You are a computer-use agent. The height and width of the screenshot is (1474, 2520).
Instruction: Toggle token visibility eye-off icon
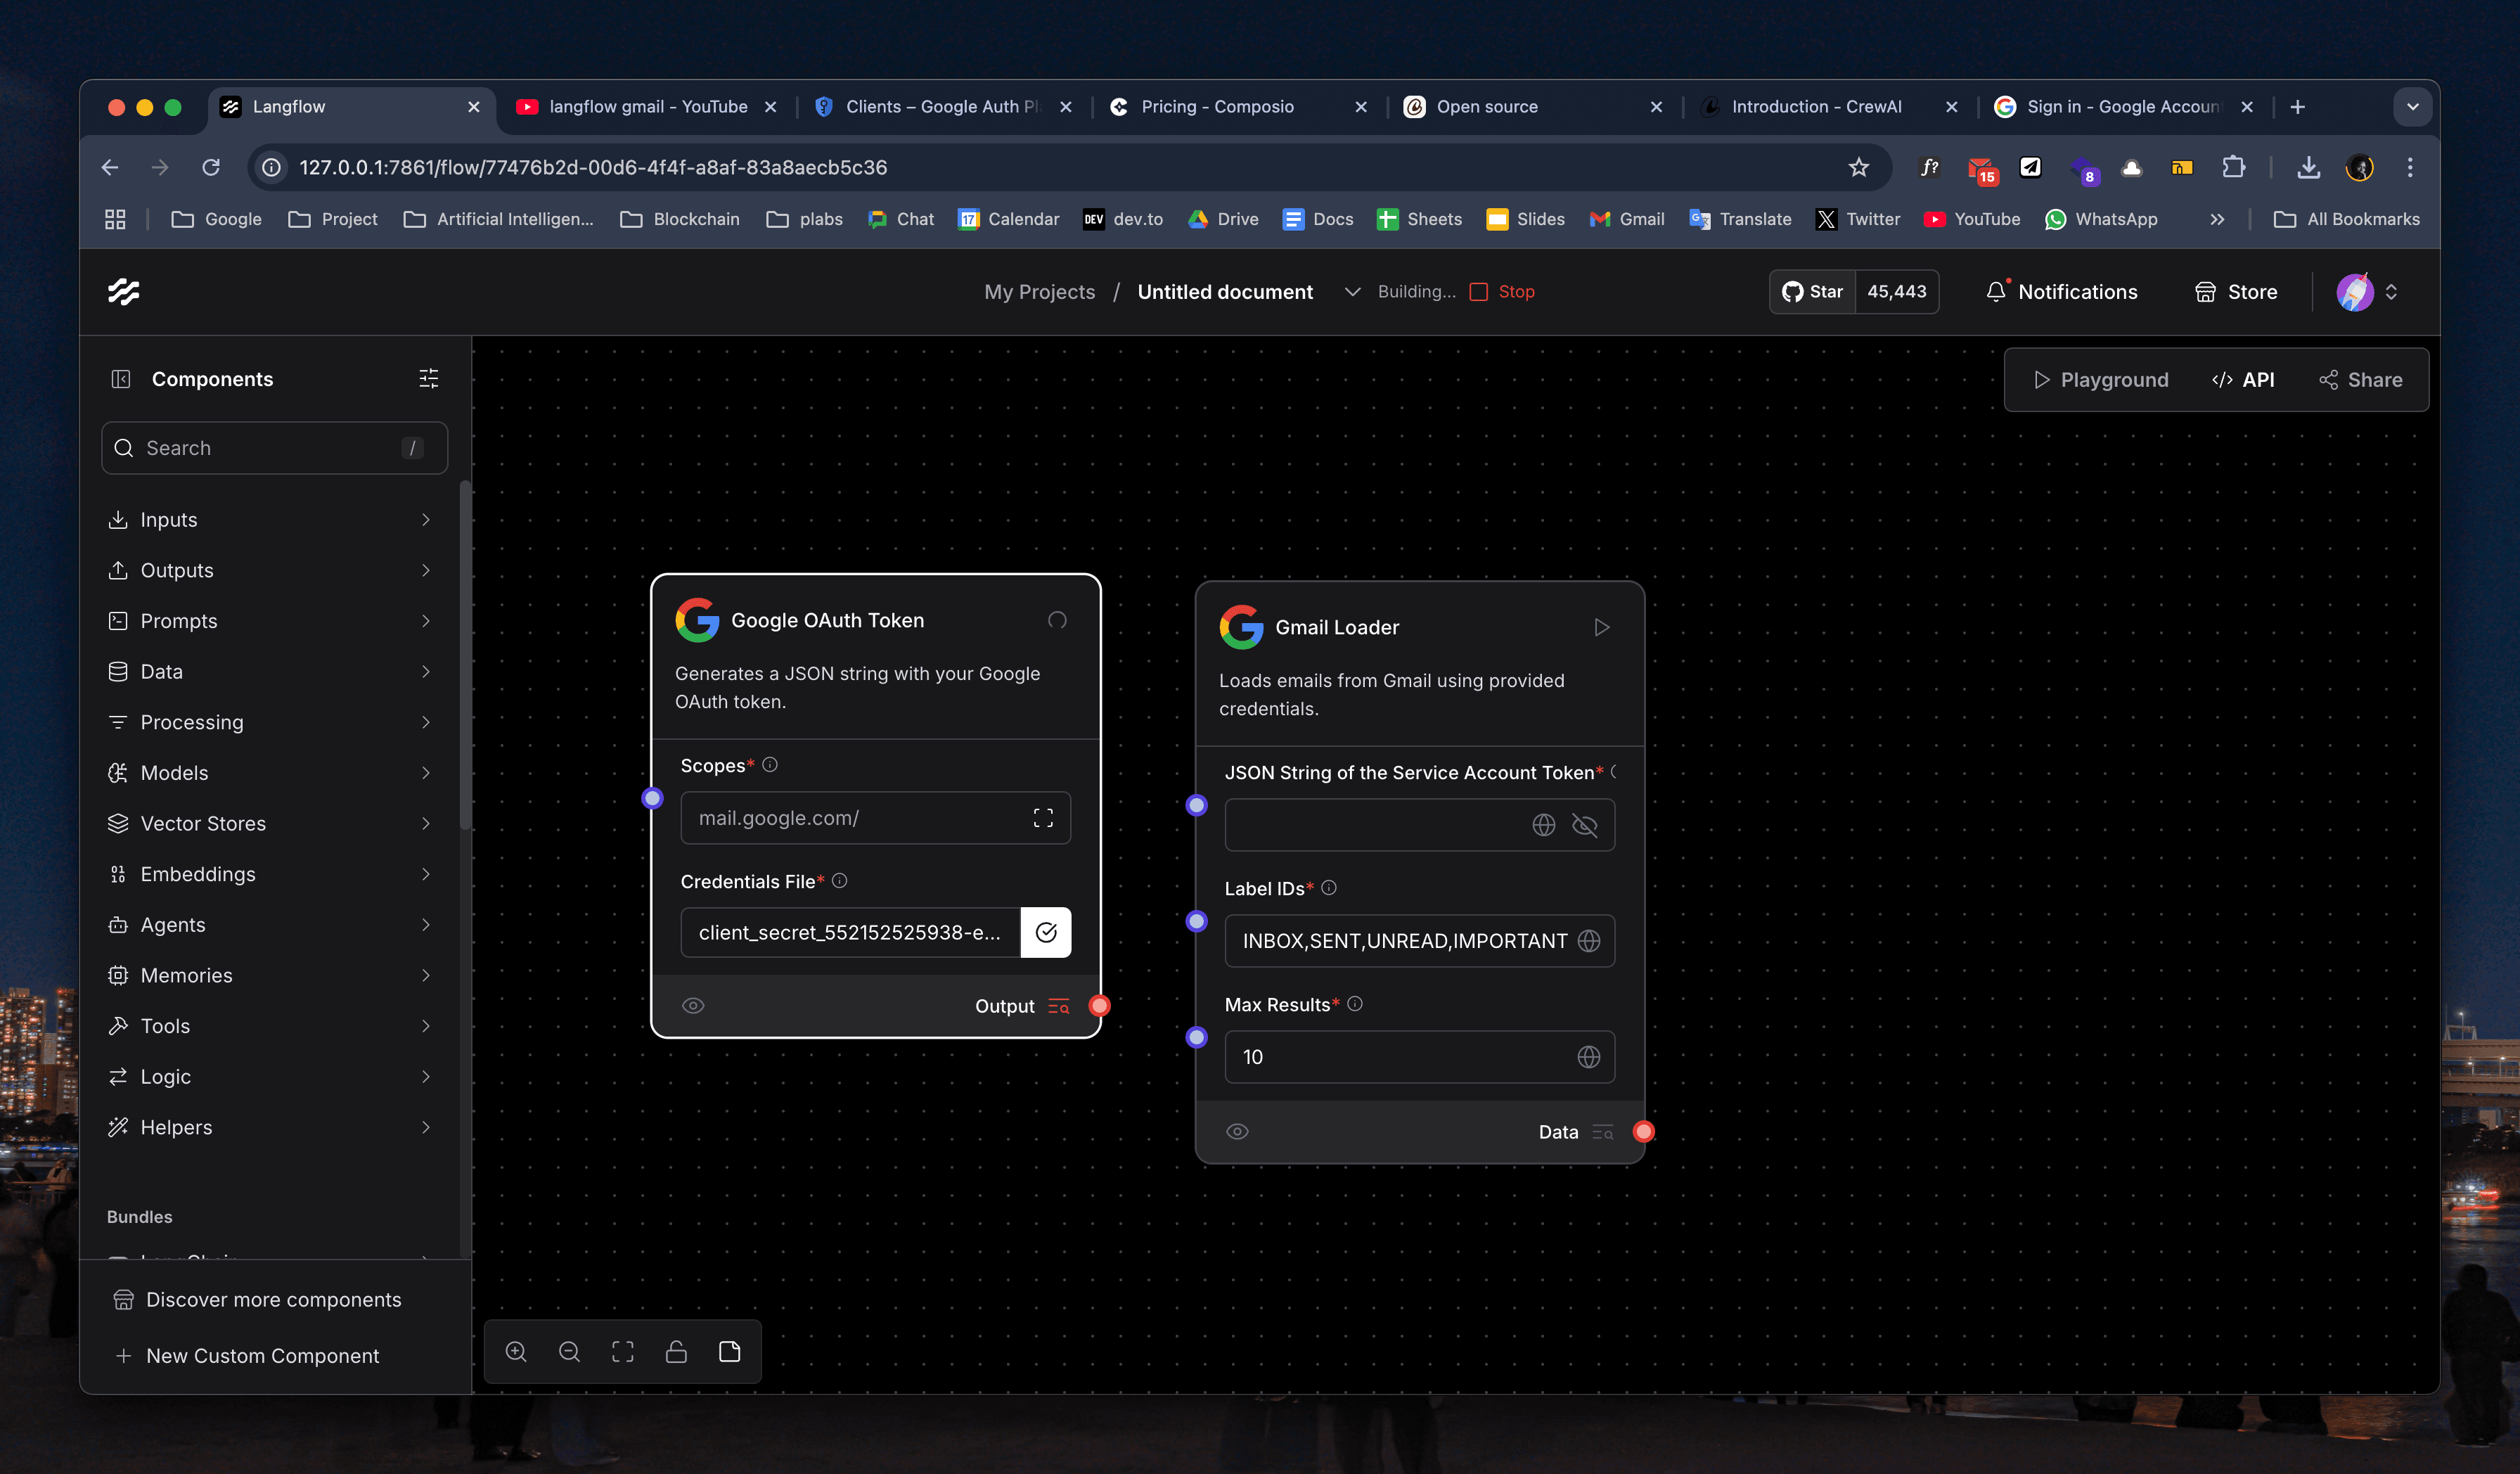(1585, 825)
